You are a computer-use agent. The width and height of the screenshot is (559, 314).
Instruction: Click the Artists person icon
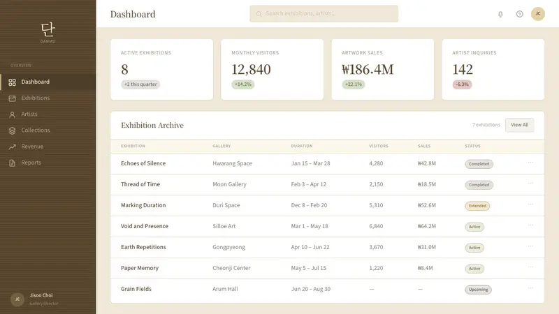click(x=12, y=114)
